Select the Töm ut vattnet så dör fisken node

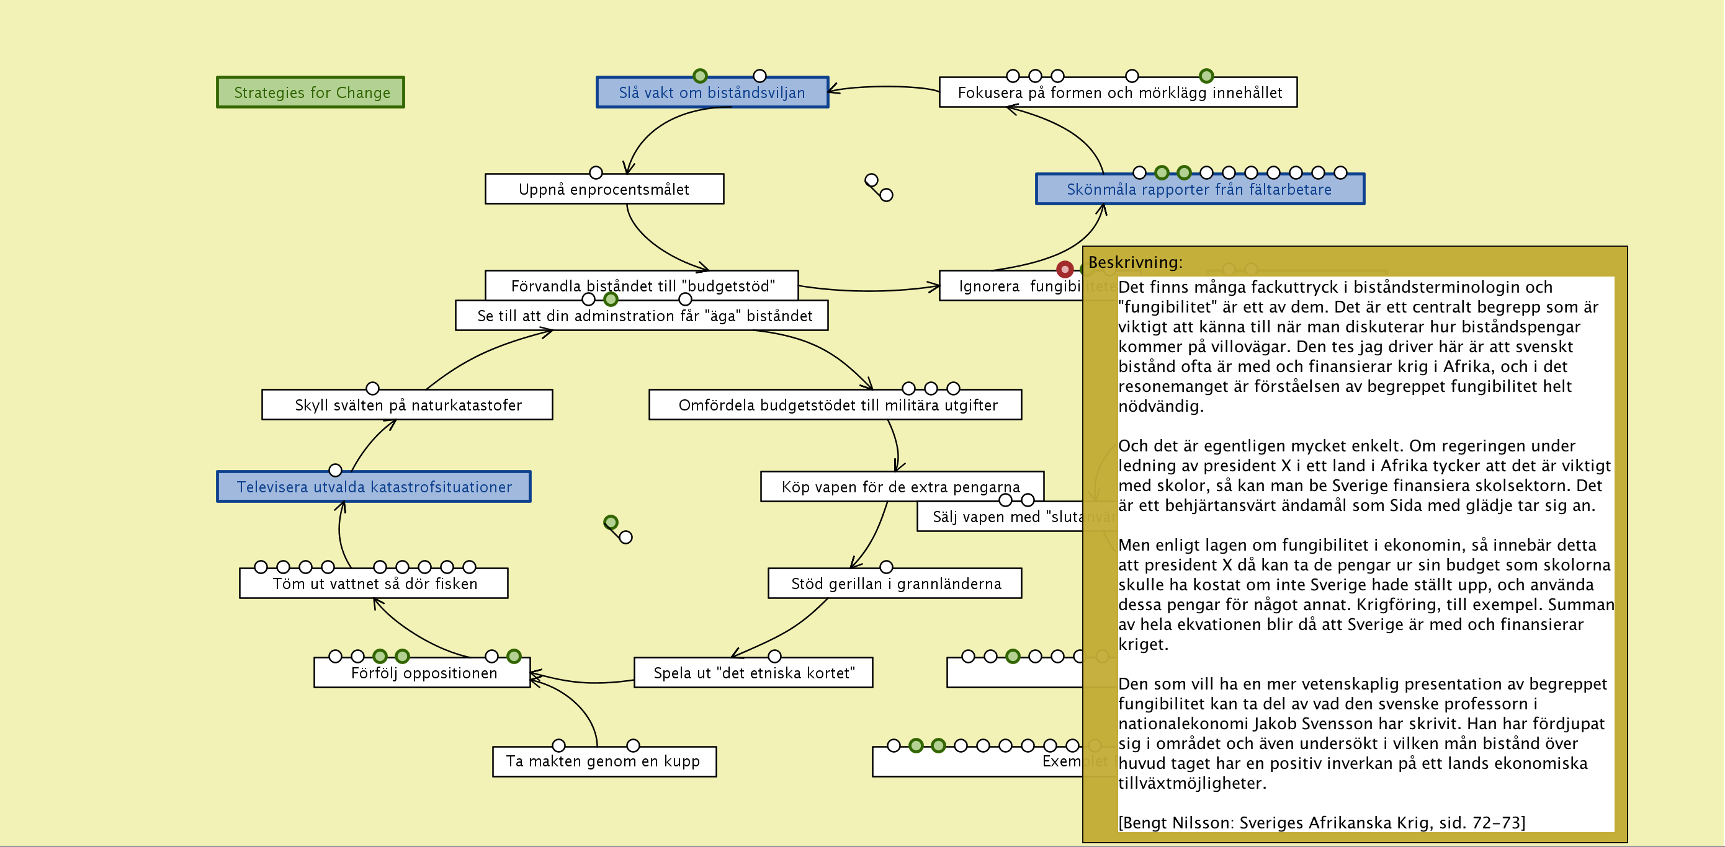374,585
